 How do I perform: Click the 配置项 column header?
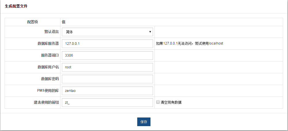coord(33,22)
